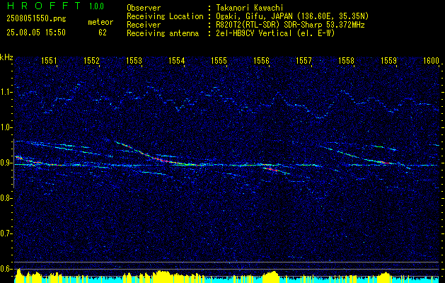Viewport: 445px width, 283px height.
Task: Click the 1554 time axis marker
Action: (x=177, y=60)
